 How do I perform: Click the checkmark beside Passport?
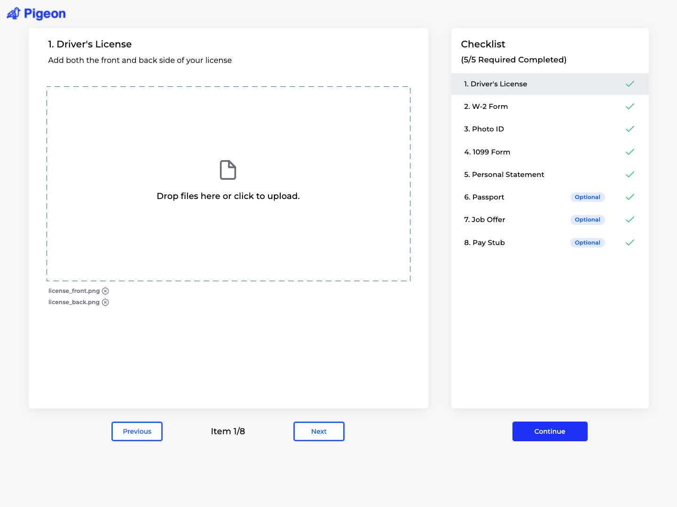[x=630, y=197]
